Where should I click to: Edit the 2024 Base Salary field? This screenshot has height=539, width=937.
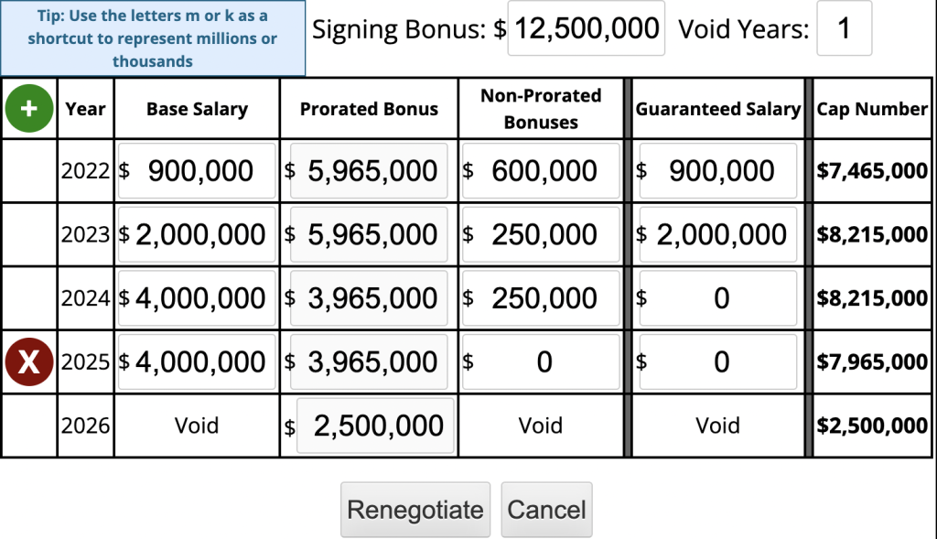(x=198, y=298)
